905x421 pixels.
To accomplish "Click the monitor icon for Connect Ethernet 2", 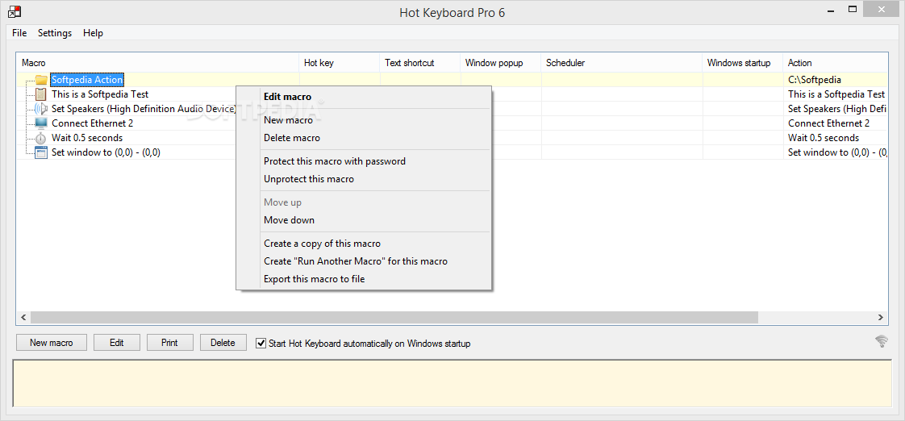I will [x=41, y=123].
